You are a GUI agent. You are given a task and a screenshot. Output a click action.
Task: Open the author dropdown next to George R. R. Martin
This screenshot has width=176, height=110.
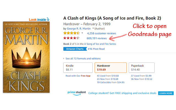click(x=93, y=28)
